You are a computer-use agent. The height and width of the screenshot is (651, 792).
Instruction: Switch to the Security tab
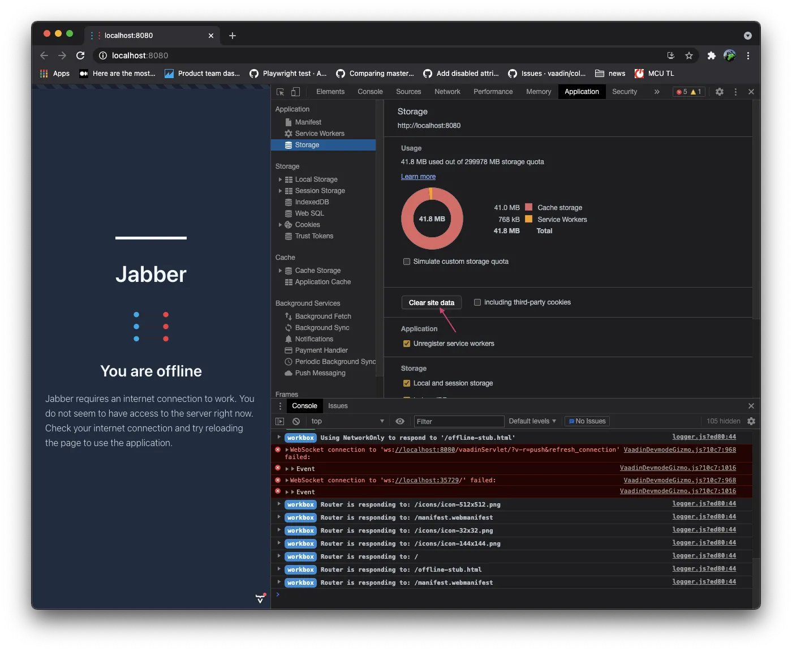(x=625, y=92)
